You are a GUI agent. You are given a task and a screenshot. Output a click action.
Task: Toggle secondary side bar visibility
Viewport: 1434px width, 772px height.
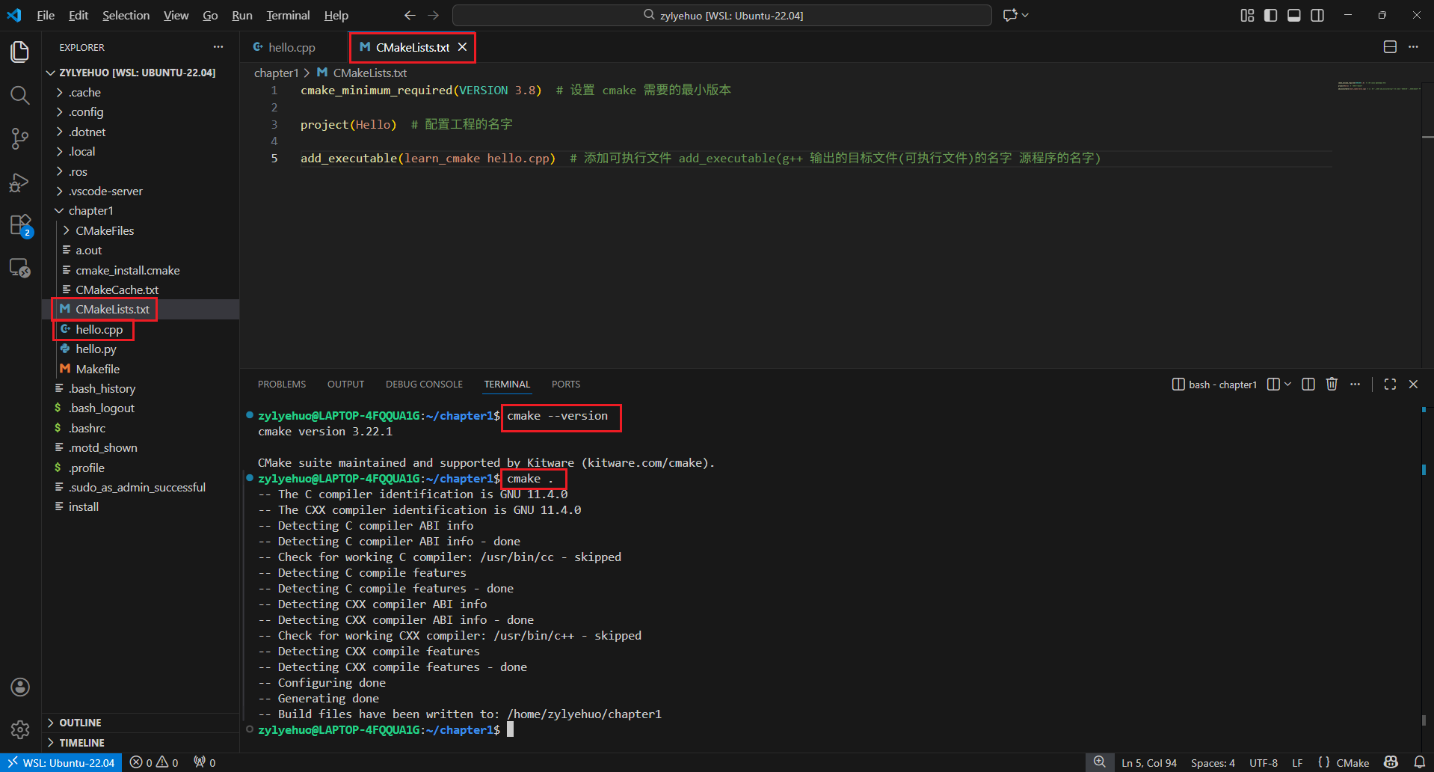pyautogui.click(x=1317, y=15)
